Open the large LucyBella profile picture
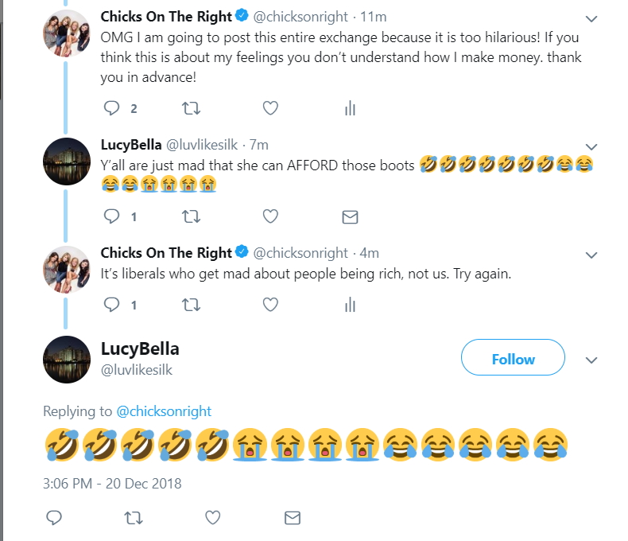 67,360
